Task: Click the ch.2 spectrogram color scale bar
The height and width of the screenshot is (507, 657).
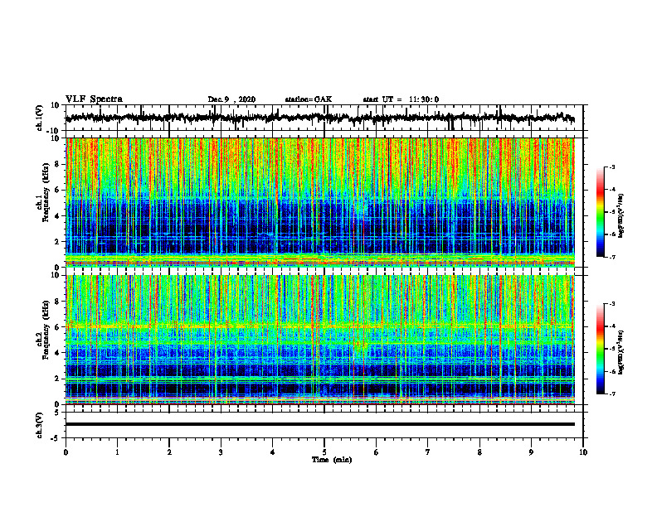Action: point(600,349)
